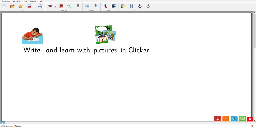Click the word "pictures" in the sentence
This screenshot has width=256, height=128.
105,50
